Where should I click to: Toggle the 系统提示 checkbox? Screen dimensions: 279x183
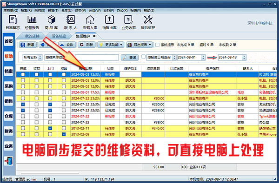tap(157, 45)
